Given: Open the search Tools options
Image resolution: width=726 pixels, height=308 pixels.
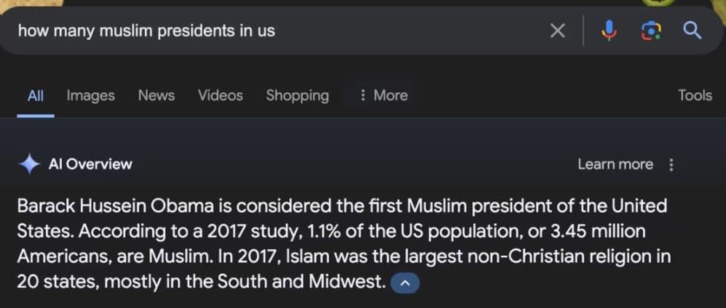Looking at the screenshot, I should (x=695, y=95).
